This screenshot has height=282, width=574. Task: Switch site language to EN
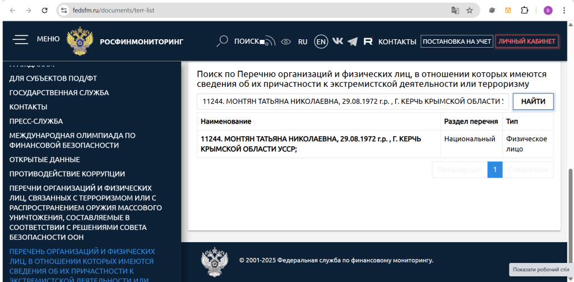(x=321, y=41)
